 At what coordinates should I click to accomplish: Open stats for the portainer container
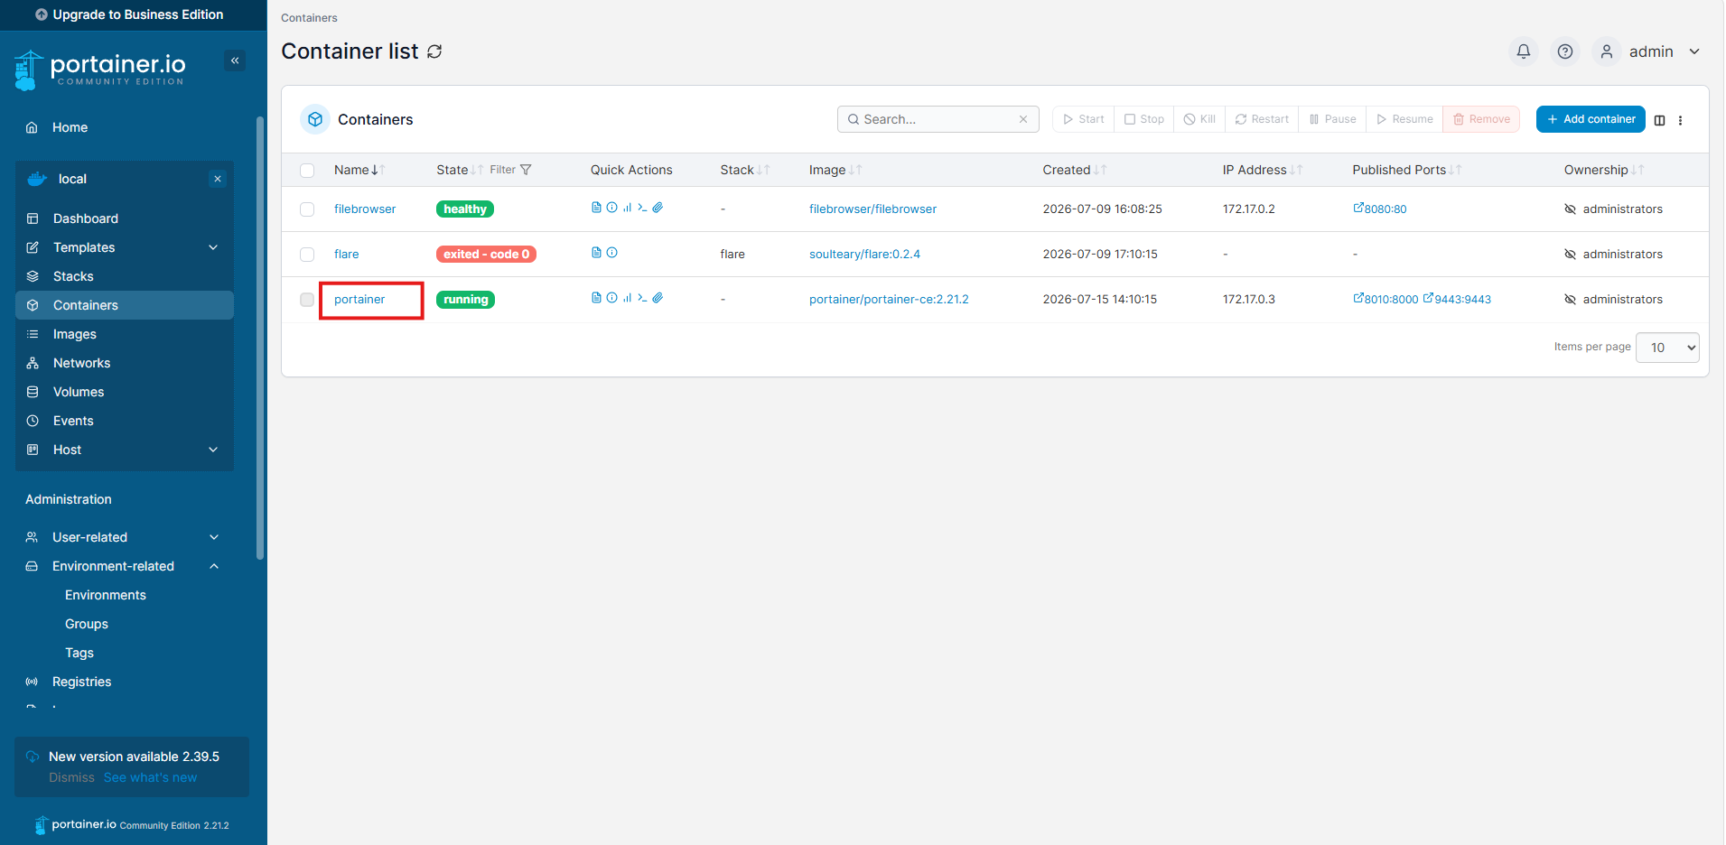pos(627,298)
